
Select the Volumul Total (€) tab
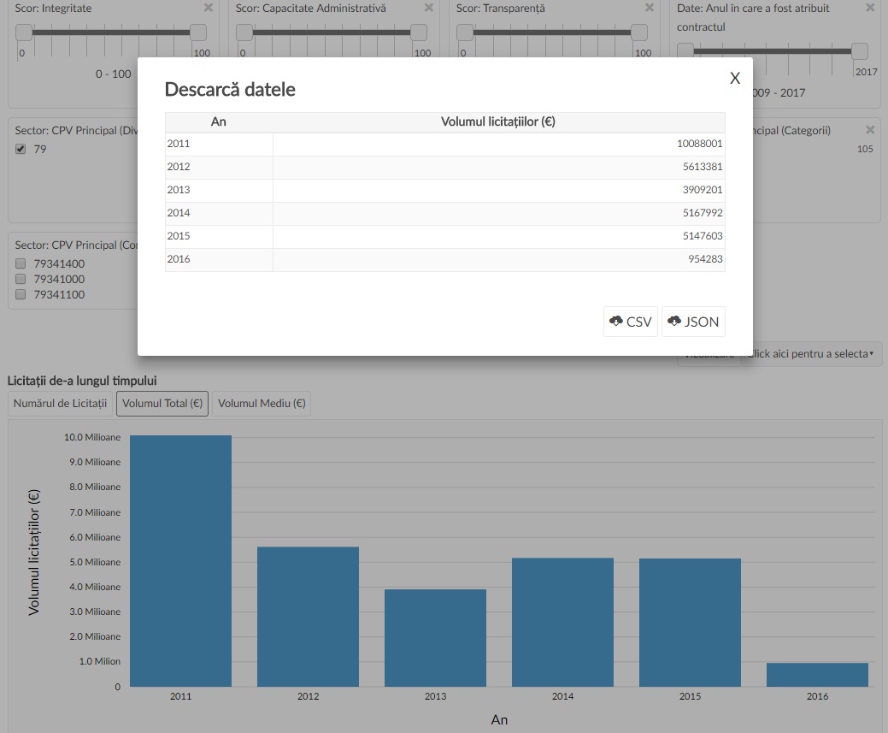point(162,403)
